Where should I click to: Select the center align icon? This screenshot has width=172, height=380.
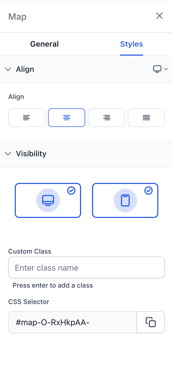pos(67,118)
